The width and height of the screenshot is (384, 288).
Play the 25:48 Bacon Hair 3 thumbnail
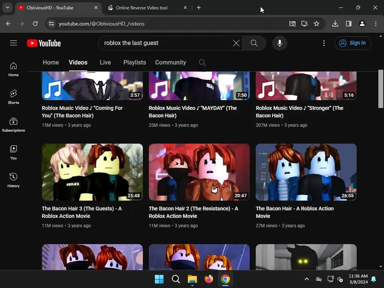[92, 172]
